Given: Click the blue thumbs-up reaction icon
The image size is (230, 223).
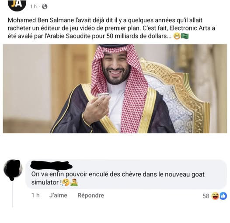Looking at the screenshot, I should (223, 196).
